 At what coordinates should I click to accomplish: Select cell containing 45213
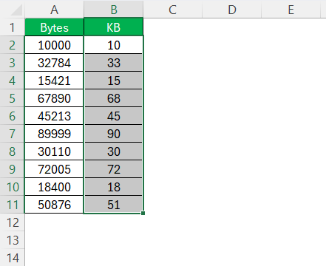tap(54, 116)
